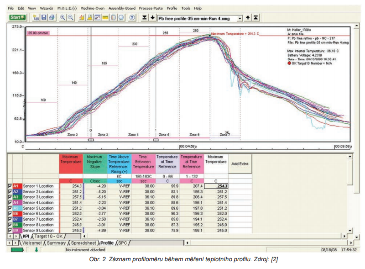The image size is (365, 269).
Task: Disable the B8 Sensor 8 checkbox
Action: [x=10, y=225]
